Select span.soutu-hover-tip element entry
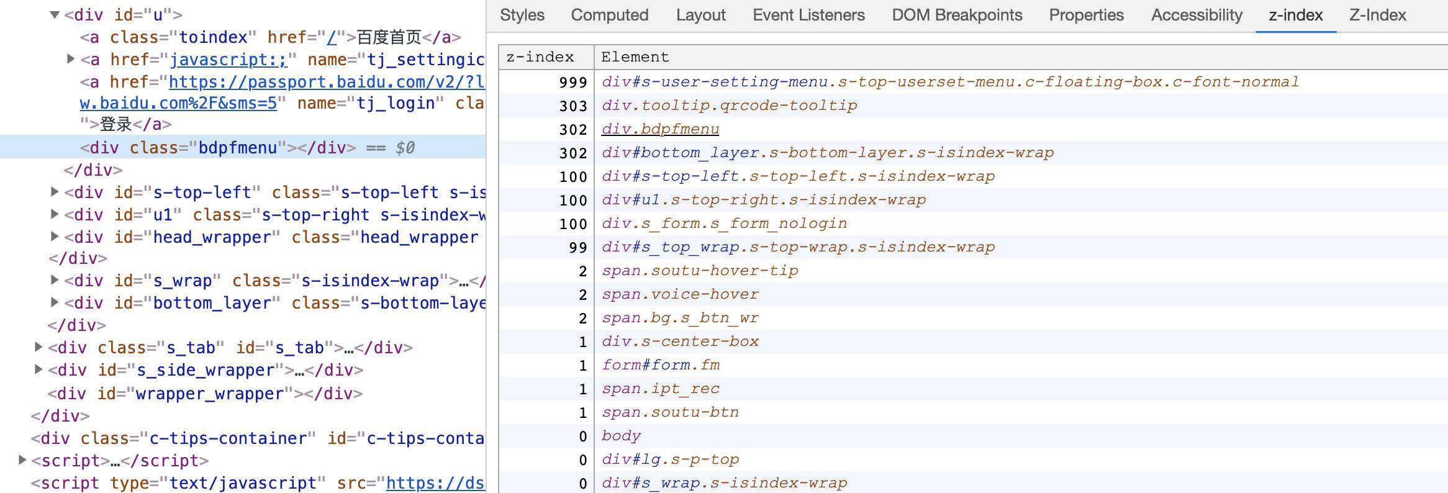The height and width of the screenshot is (493, 1448). (700, 270)
